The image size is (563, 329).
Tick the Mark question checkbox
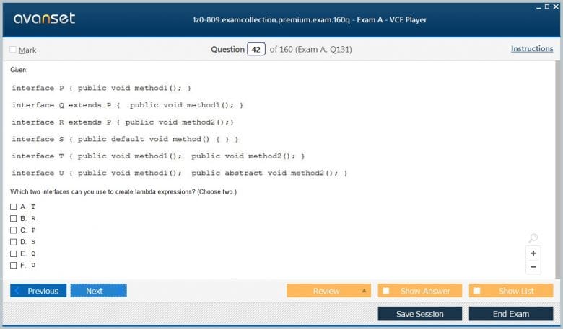(13, 50)
